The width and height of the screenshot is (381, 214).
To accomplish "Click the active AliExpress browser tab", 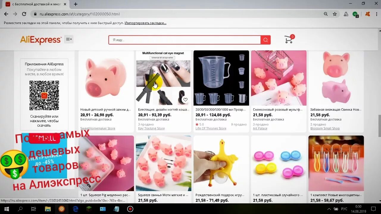I will (36, 4).
